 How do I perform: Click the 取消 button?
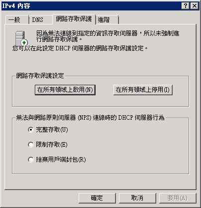pyautogui.click(x=137, y=198)
